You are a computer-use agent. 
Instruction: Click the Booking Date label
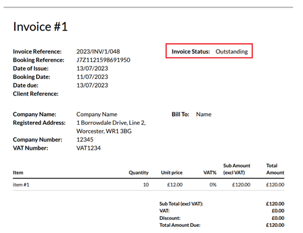[x=32, y=77]
